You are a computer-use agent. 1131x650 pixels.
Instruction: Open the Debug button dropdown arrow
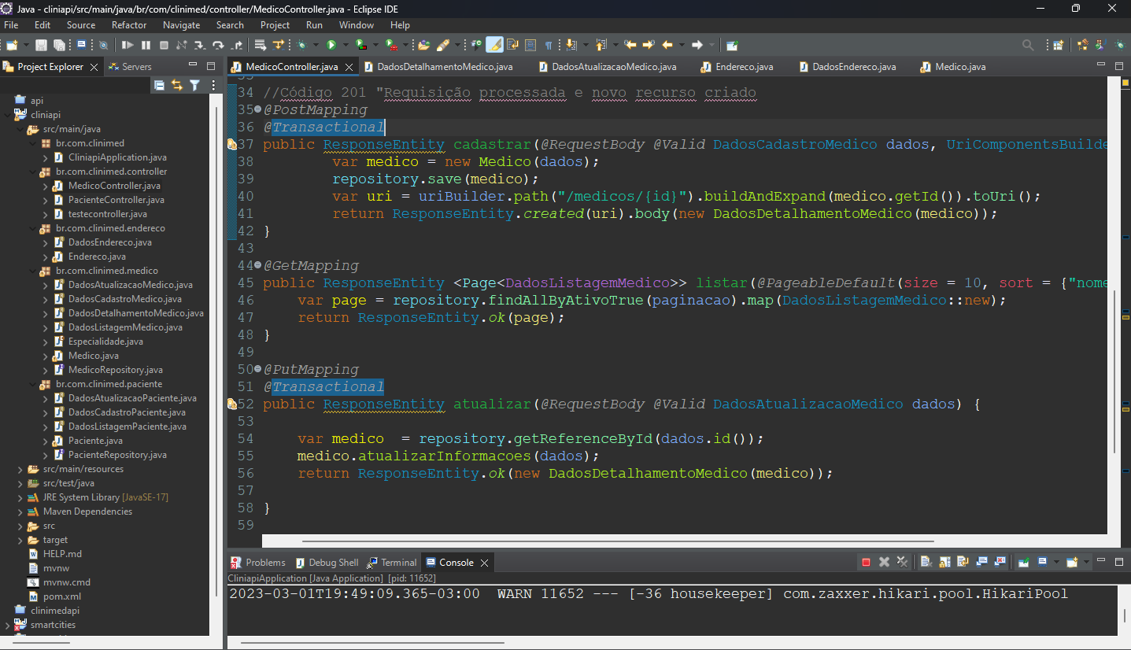pyautogui.click(x=316, y=45)
